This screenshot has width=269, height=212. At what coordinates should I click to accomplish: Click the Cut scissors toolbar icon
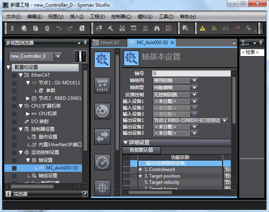pyautogui.click(x=12, y=28)
